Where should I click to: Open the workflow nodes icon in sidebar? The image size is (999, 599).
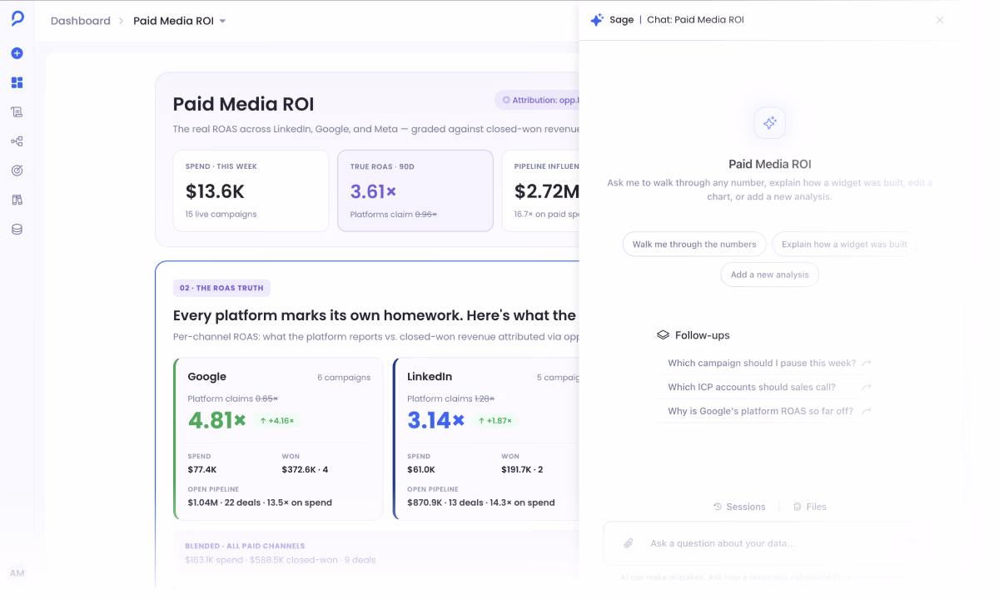coord(17,141)
